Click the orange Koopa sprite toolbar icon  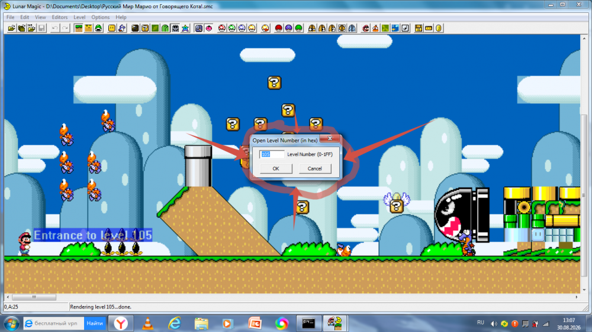point(375,28)
